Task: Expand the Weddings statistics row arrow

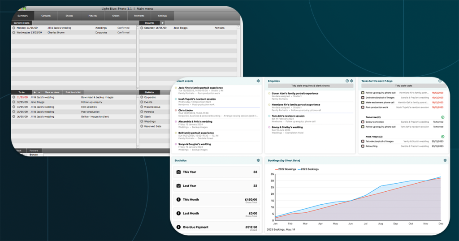Action: point(142,121)
